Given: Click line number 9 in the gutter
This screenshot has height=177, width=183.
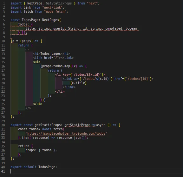Looking at the screenshot, I should [4, 37].
